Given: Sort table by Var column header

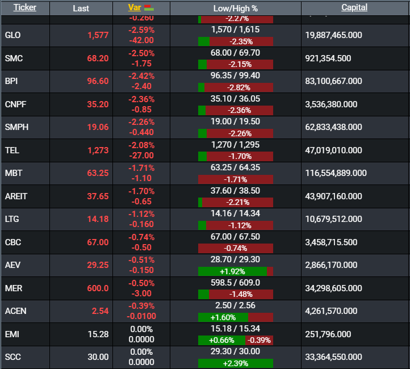Looking at the screenshot, I should coord(135,7).
